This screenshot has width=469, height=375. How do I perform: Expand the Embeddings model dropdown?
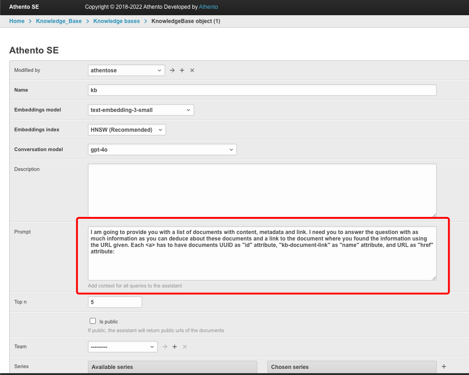(141, 110)
